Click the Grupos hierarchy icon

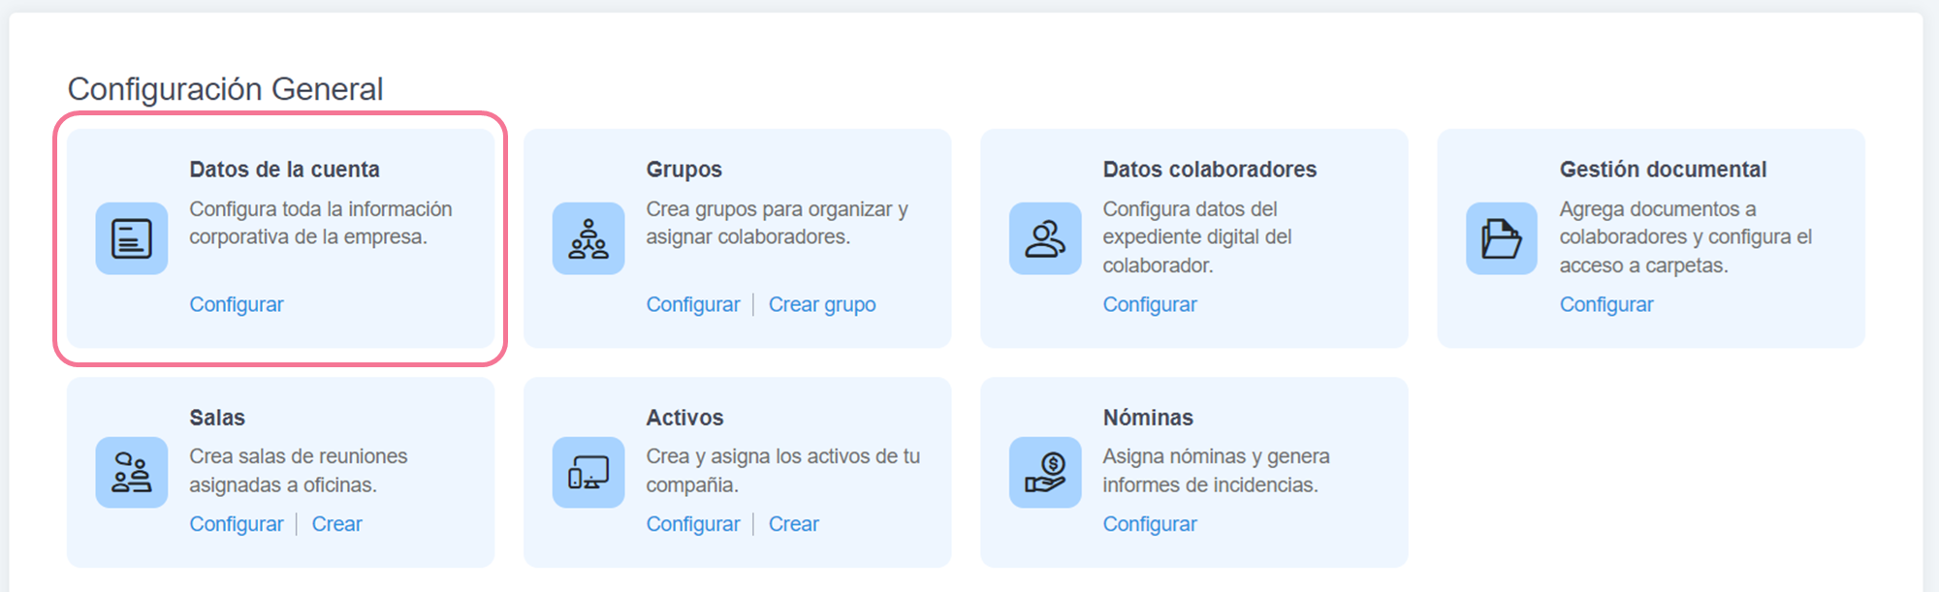(x=588, y=238)
